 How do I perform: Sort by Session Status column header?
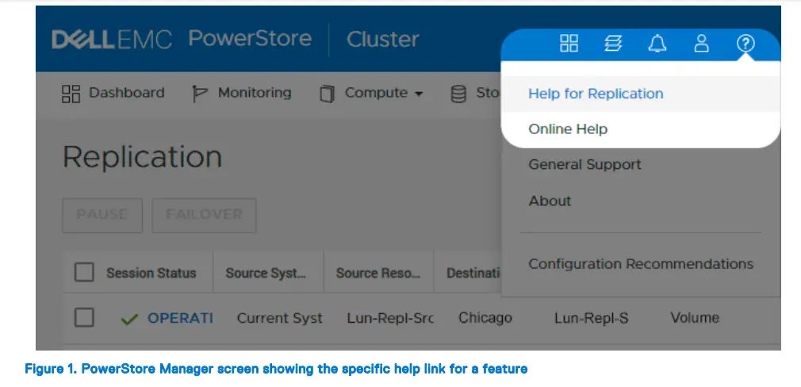(151, 273)
